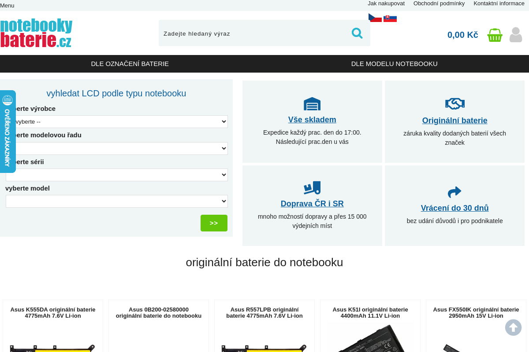Open the vyberte model dropdown
Screen dimensions: 529x352
[117, 201]
